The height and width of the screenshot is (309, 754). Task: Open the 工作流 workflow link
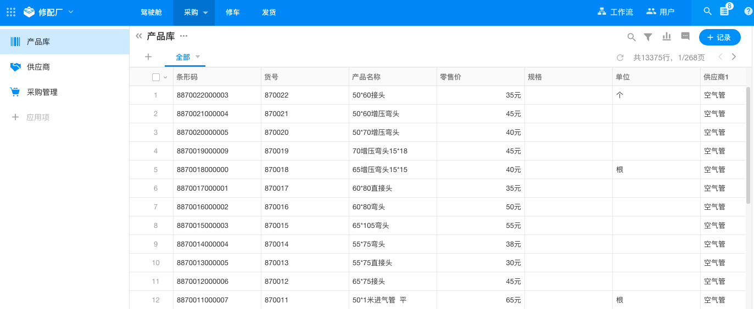pyautogui.click(x=615, y=12)
